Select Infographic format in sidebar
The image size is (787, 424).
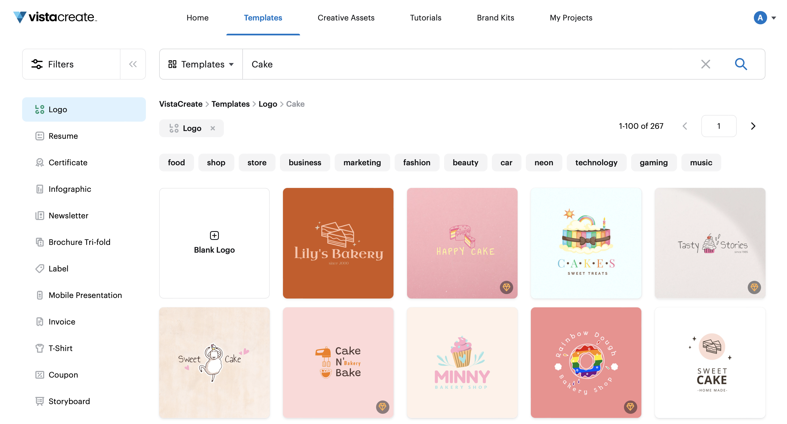[x=84, y=189]
